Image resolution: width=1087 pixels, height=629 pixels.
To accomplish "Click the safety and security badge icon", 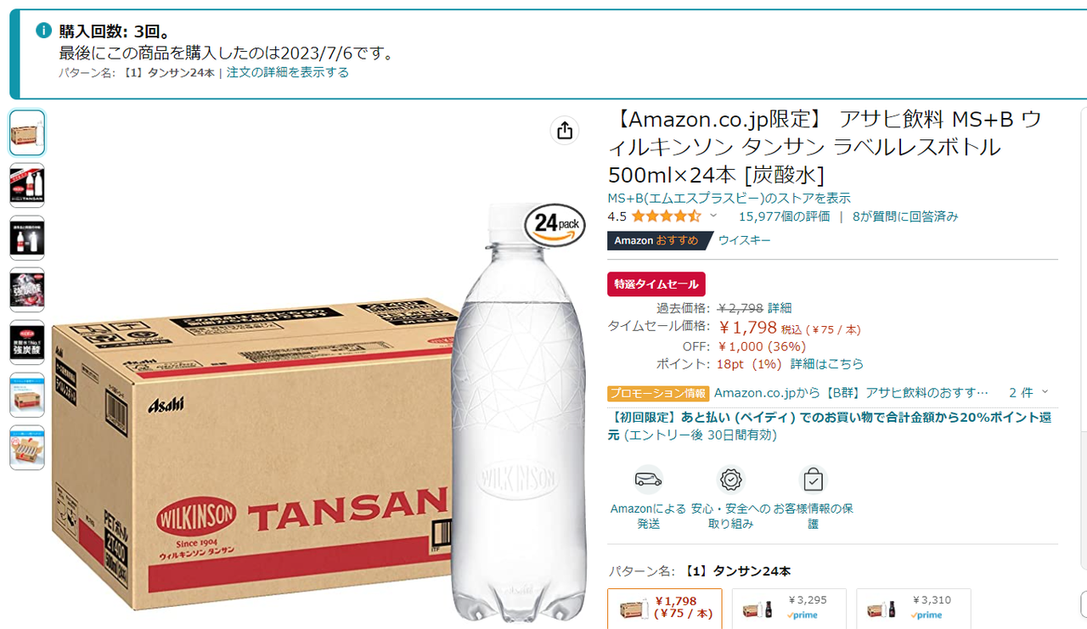I will click(x=730, y=480).
